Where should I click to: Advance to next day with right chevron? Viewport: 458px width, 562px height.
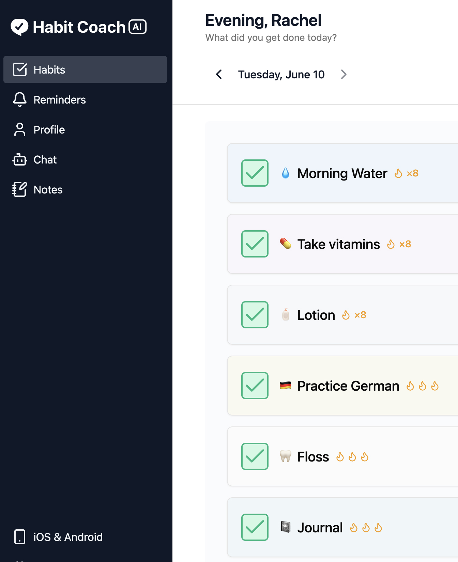pos(344,74)
